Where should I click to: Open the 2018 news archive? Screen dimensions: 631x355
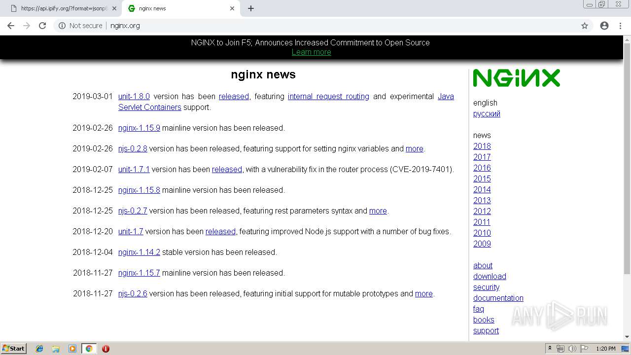pos(482,146)
